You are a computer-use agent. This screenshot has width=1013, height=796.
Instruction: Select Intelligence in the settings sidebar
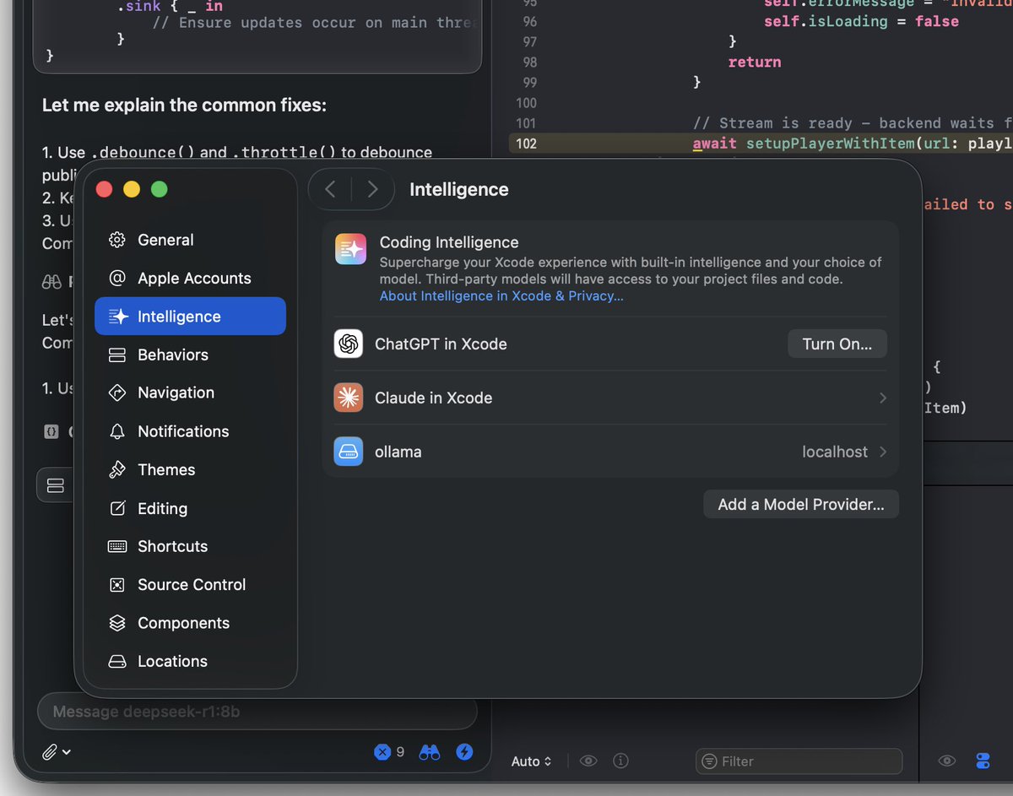(x=190, y=317)
